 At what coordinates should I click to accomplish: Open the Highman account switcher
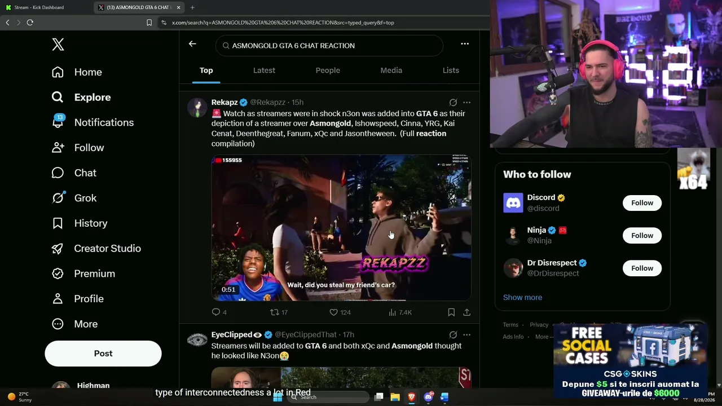pyautogui.click(x=103, y=386)
